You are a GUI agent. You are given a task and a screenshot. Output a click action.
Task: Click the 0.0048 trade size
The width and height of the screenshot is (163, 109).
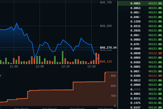pyautogui.click(x=136, y=53)
